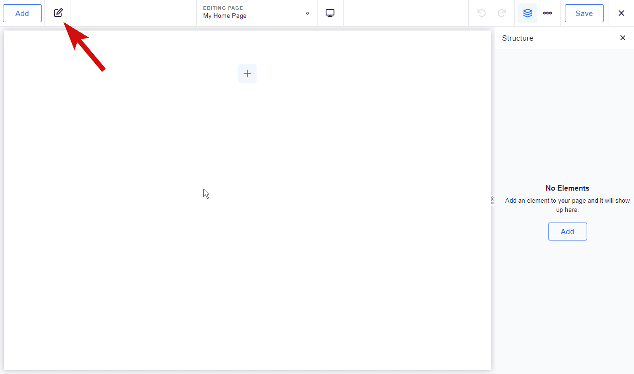Save the page with the Save button
634x374 pixels.
[x=584, y=13]
